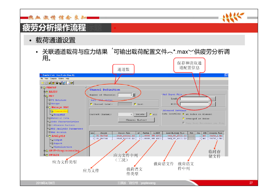Click the TransMAX page icon
Image resolution: width=278 pixels, height=195 pixels.
click(x=52, y=115)
